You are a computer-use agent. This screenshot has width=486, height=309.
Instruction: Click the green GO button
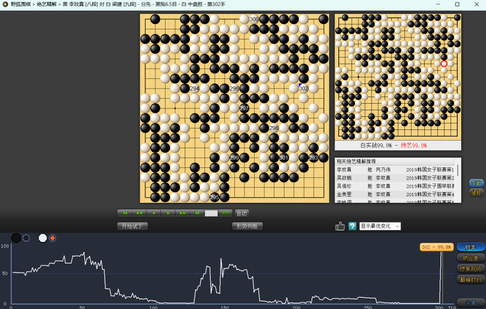(225, 213)
